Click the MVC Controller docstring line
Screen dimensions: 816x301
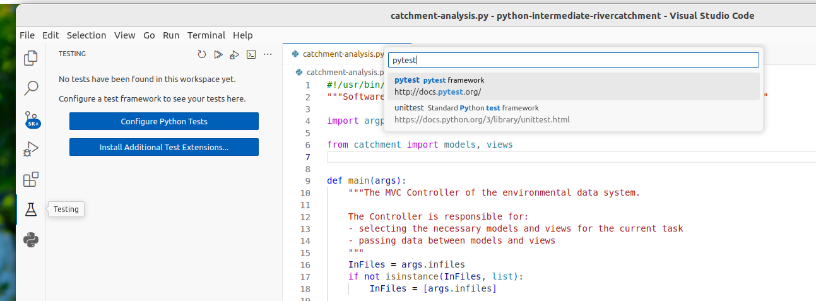[x=494, y=193]
